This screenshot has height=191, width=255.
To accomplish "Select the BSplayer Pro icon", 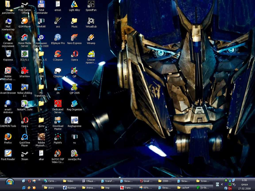I will pos(58,39).
